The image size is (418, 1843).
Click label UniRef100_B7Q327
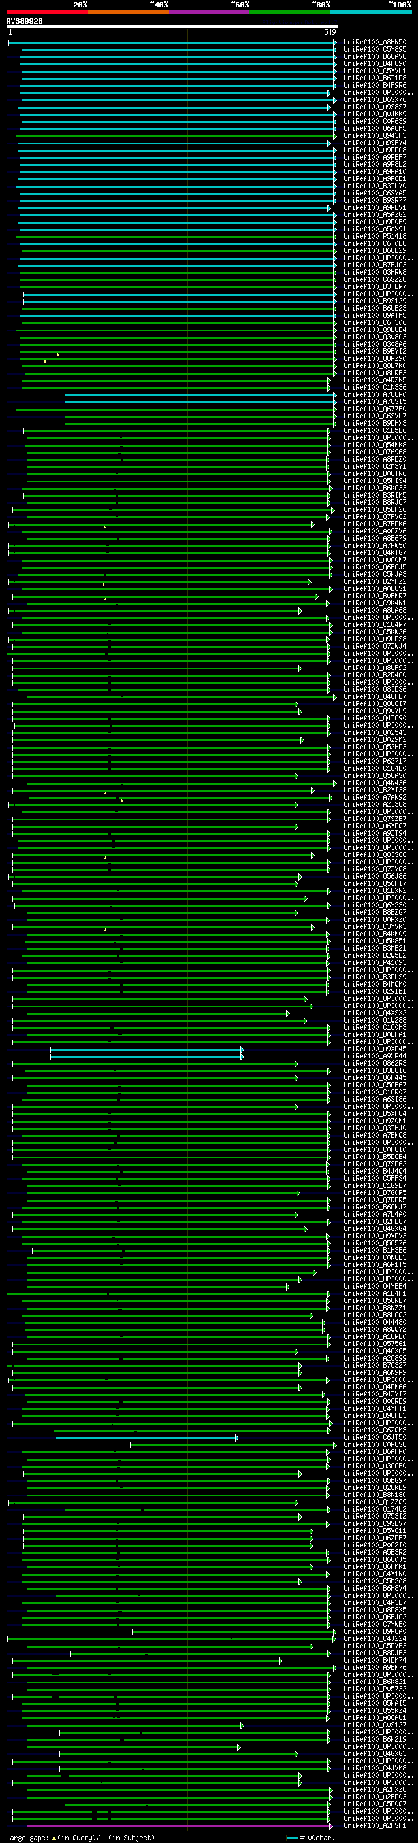pos(375,1365)
